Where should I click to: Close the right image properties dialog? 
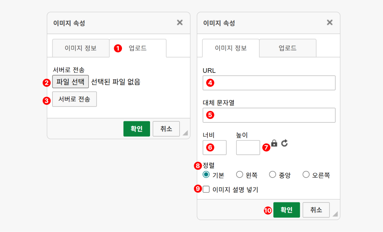[x=330, y=22]
